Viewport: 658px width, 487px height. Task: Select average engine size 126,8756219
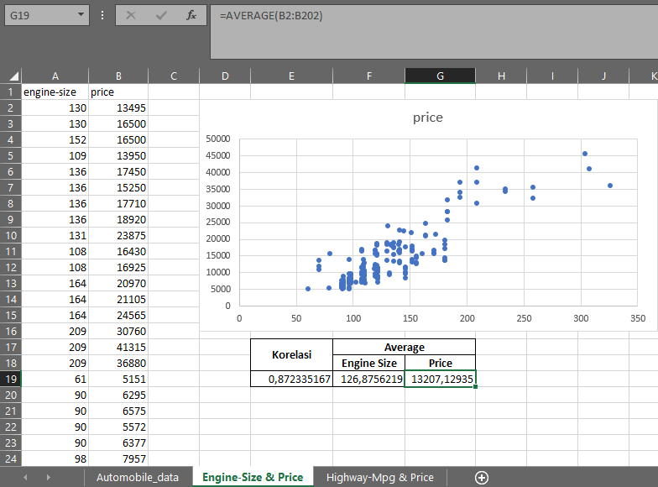pyautogui.click(x=369, y=380)
